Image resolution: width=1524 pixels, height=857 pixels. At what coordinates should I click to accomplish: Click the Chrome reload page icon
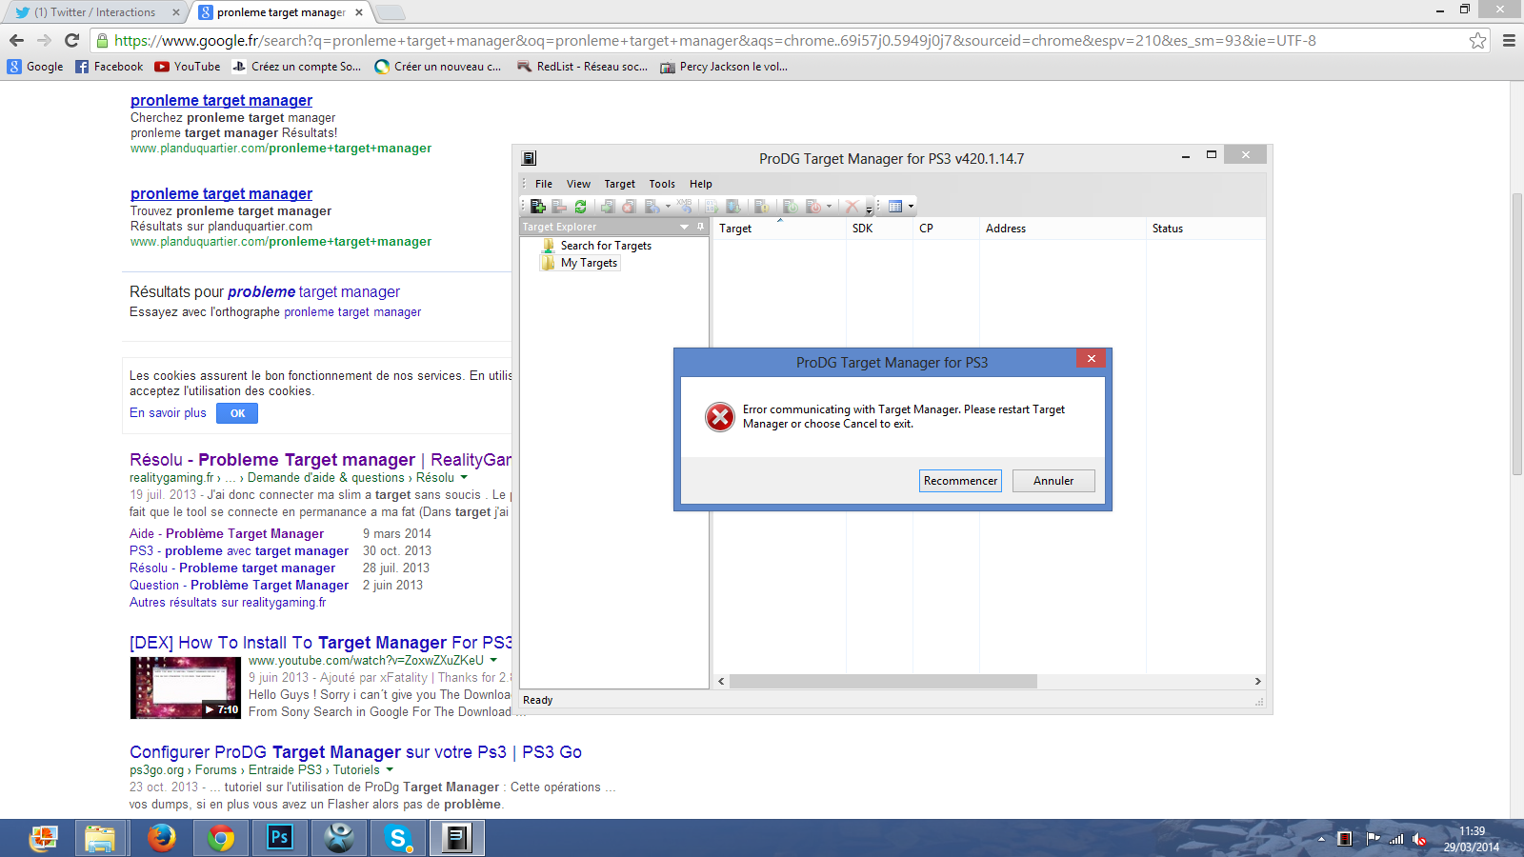point(71,40)
